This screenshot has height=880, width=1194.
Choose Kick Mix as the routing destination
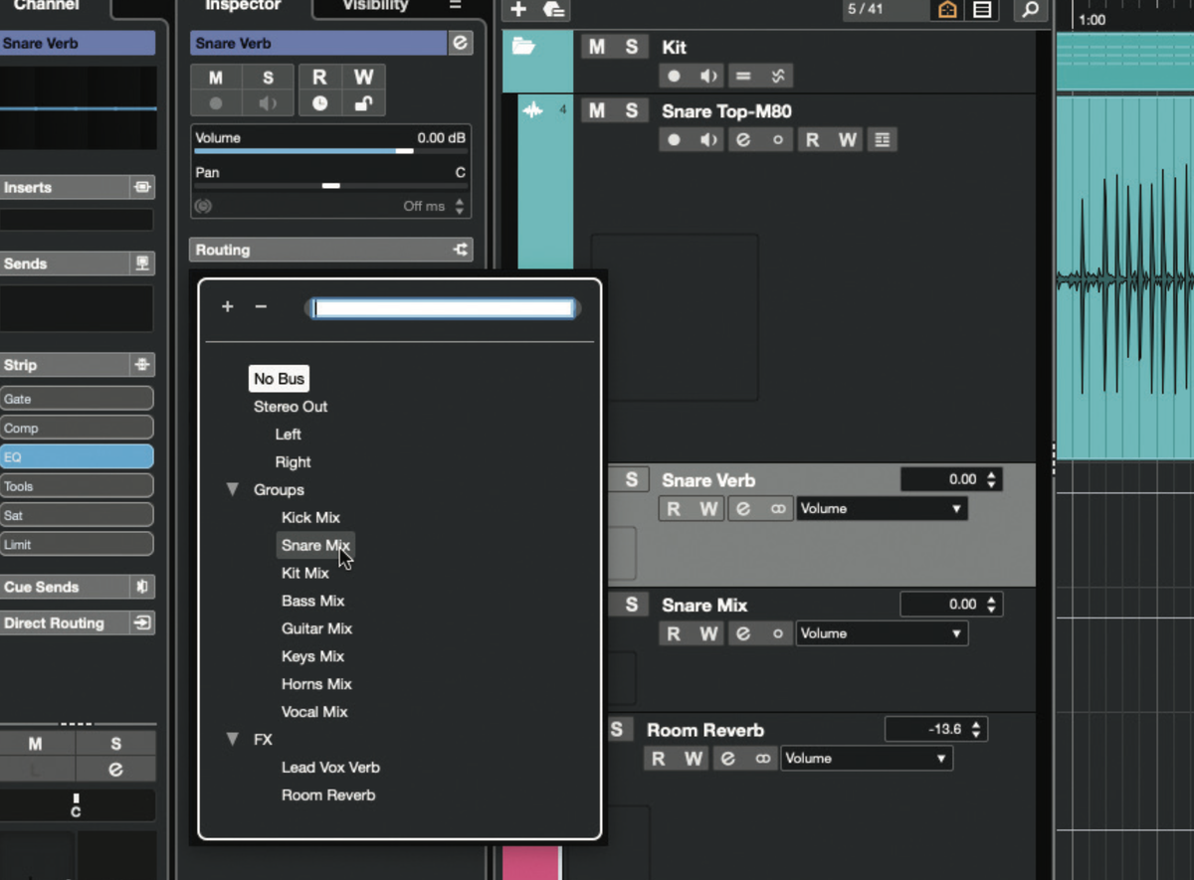coord(308,517)
